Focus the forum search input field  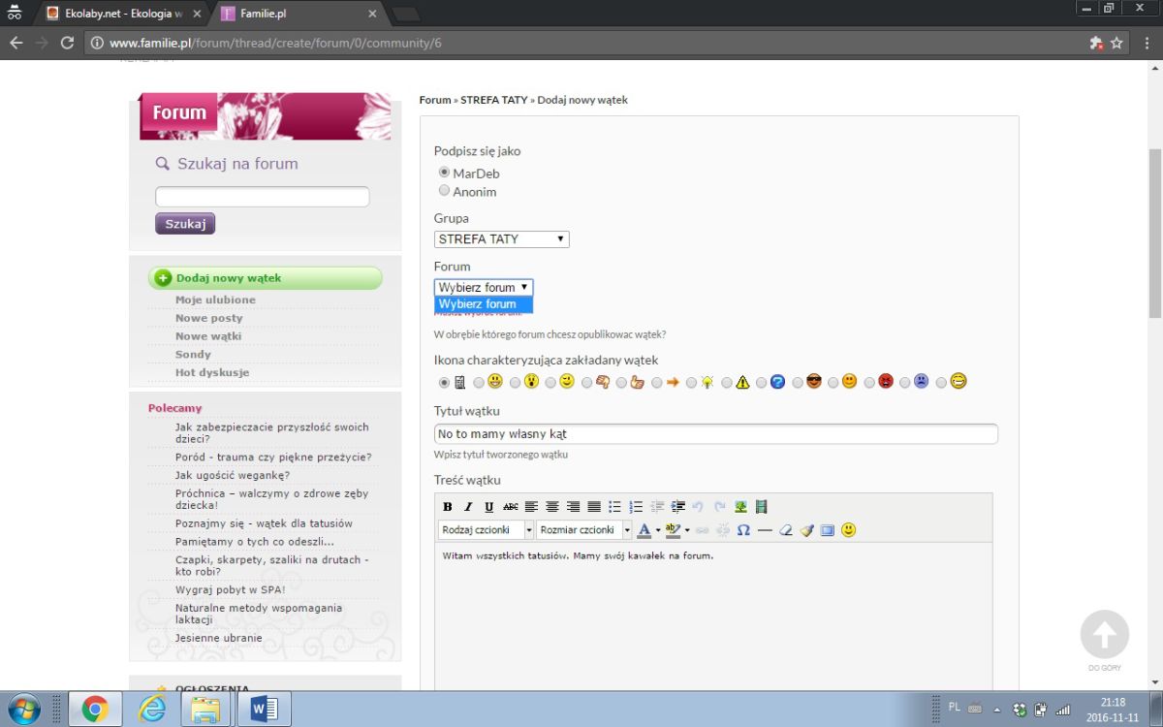263,197
